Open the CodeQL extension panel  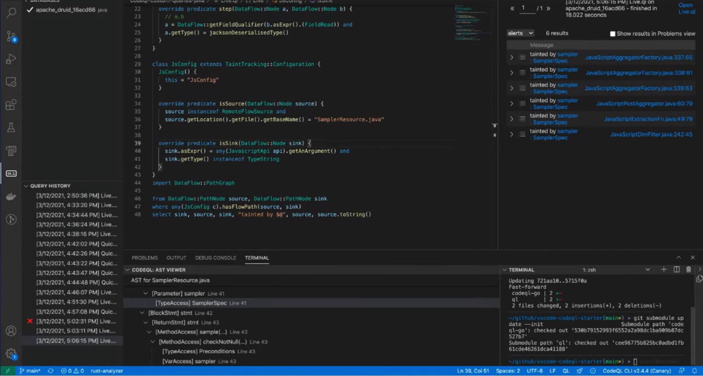(x=11, y=173)
